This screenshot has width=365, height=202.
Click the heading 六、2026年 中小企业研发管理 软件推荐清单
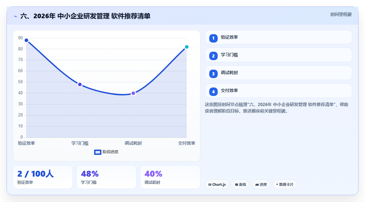point(85,16)
